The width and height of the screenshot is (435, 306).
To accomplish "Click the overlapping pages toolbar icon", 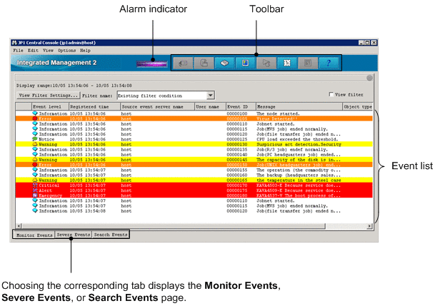I will [266, 63].
